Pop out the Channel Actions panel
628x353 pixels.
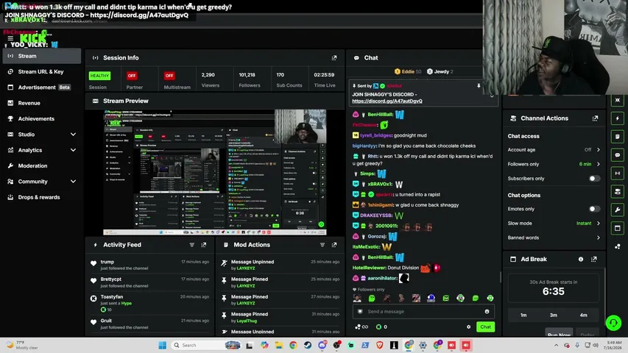tap(595, 118)
